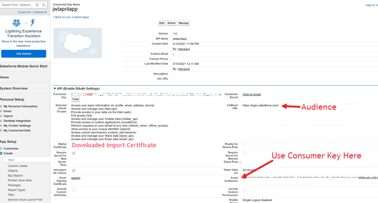
Task: Toggle Require Secret for Refresh Token Flow checkbox
Action: pyautogui.click(x=245, y=153)
